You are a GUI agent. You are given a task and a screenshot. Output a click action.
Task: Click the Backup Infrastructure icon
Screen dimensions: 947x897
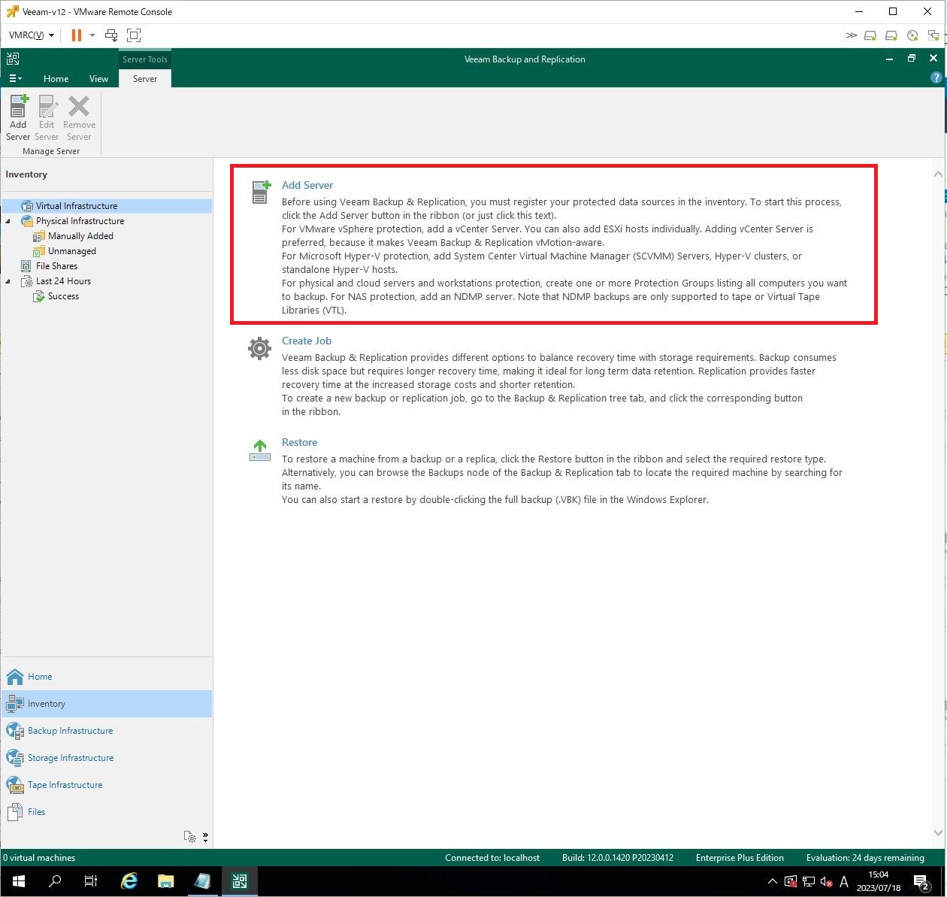pyautogui.click(x=15, y=731)
